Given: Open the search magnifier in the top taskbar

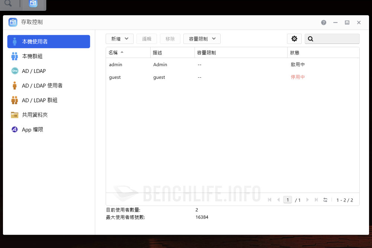Looking at the screenshot, I should coord(8,4).
